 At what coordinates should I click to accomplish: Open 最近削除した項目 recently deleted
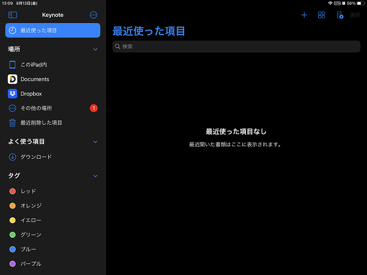52,123
